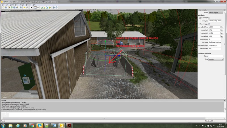
Task: Enable the appearsOnPDA checkbox
Action: pos(209,18)
